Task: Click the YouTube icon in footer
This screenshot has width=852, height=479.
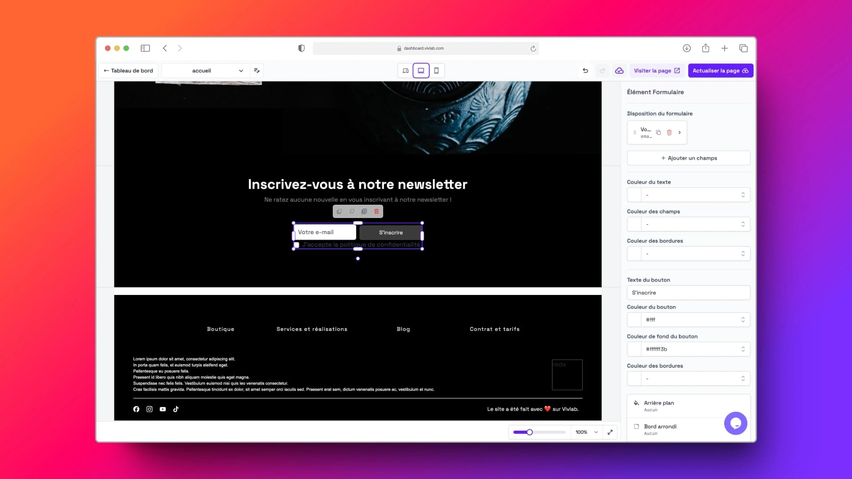Action: click(163, 409)
